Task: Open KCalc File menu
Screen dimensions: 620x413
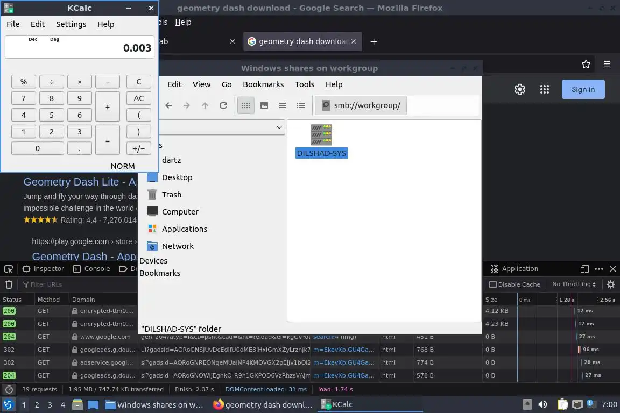Action: tap(13, 24)
